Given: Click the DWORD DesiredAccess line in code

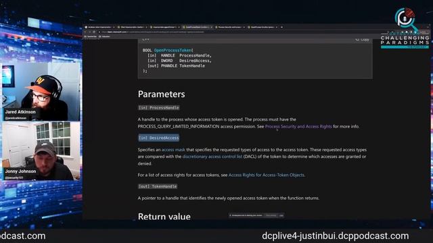Looking at the screenshot, I should tap(179, 61).
